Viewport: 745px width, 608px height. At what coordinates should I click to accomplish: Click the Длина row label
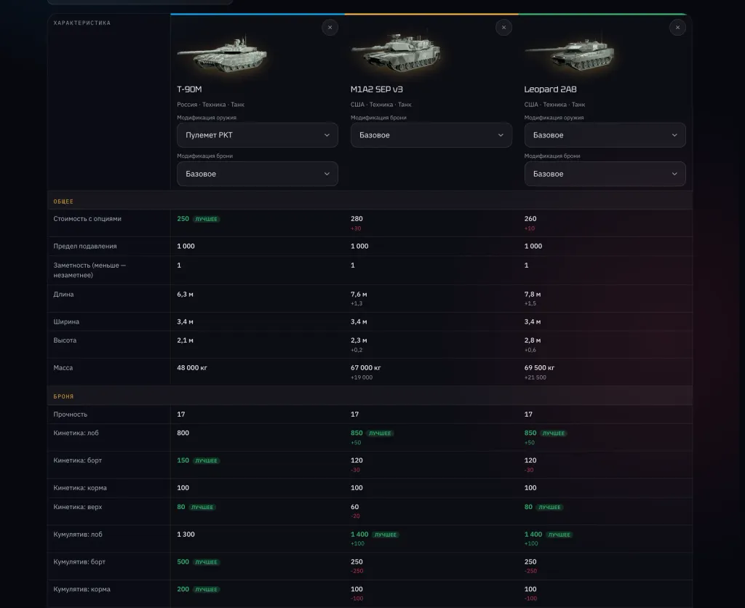(64, 294)
